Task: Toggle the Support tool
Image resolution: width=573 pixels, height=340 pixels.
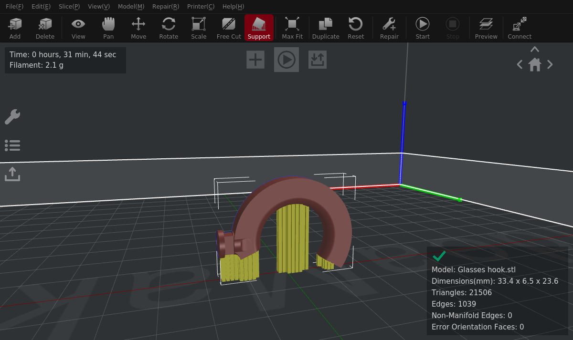Action: tap(259, 28)
